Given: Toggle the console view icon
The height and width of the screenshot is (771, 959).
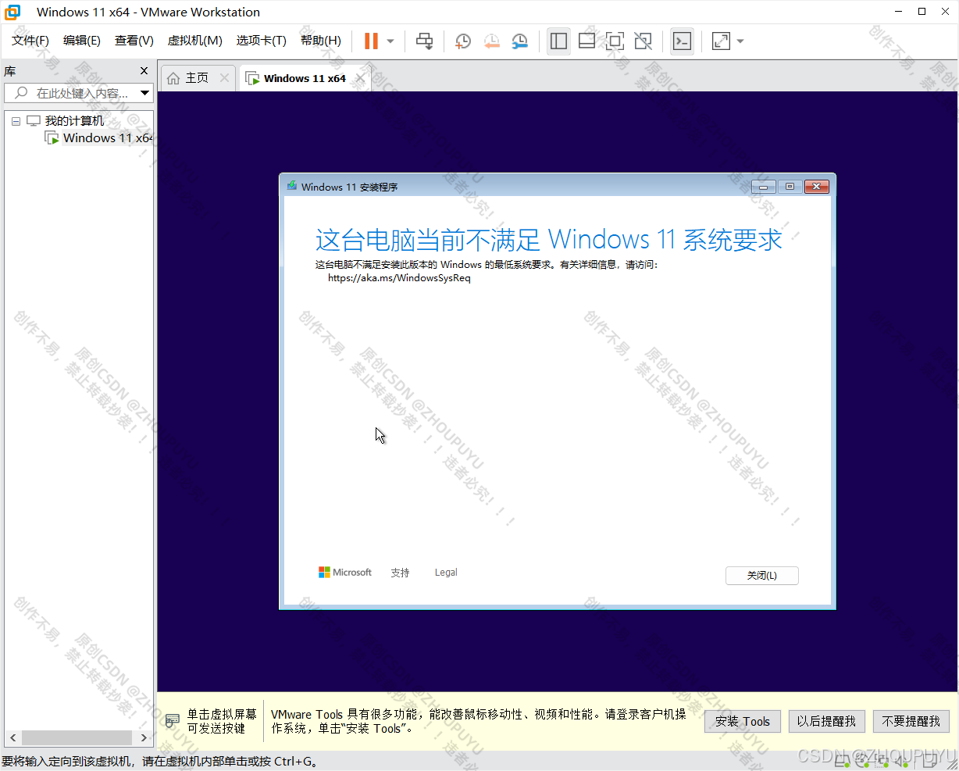Looking at the screenshot, I should click(x=682, y=41).
